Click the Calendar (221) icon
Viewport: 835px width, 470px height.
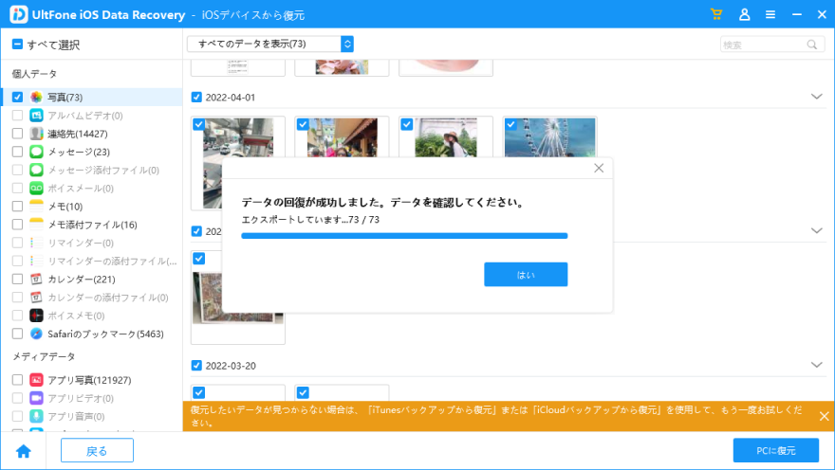click(x=36, y=279)
